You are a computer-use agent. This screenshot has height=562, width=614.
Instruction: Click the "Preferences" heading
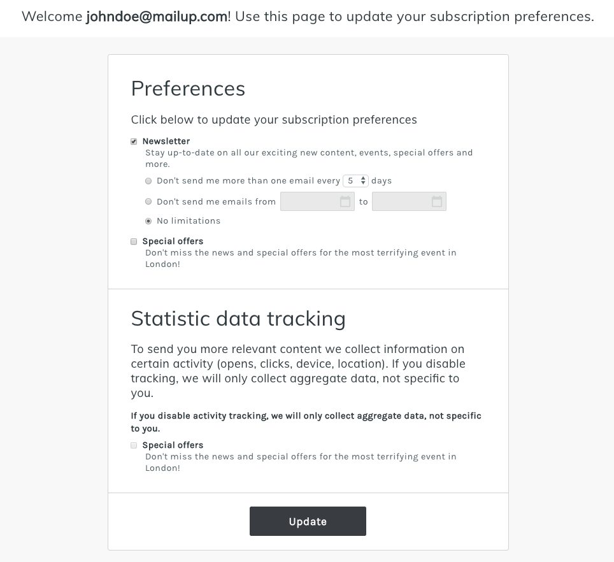[x=188, y=89]
